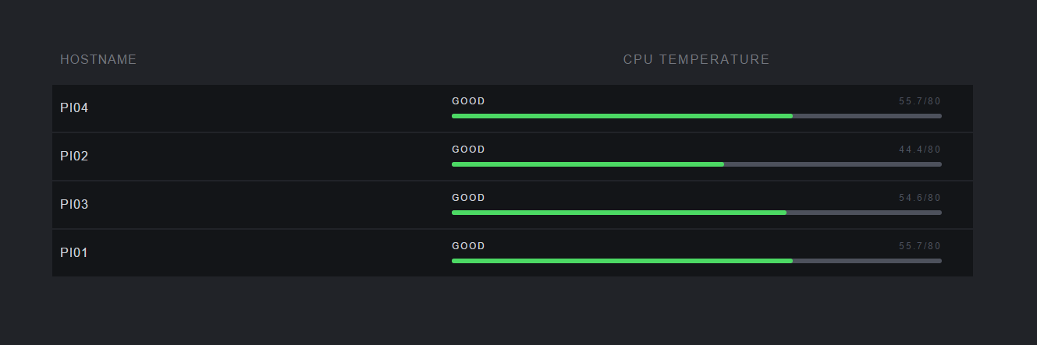Click green filled part of PI01 temperature bar
The image size is (1037, 345).
pos(622,261)
